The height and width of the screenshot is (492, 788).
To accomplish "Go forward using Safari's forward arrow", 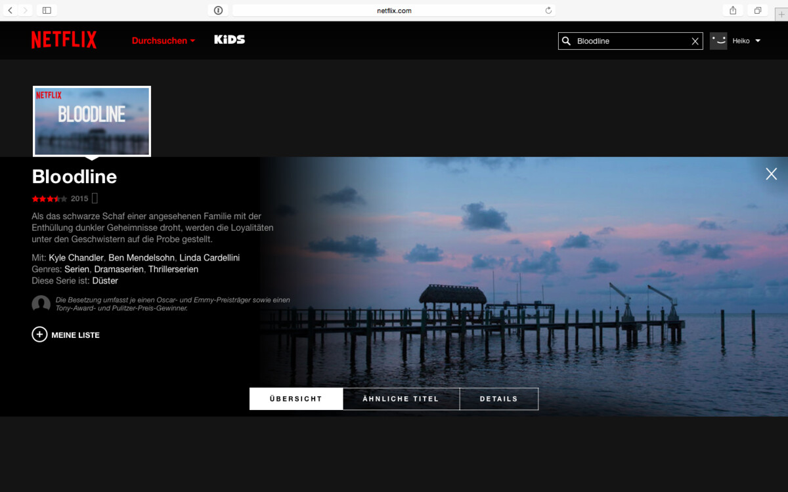I will [x=26, y=10].
